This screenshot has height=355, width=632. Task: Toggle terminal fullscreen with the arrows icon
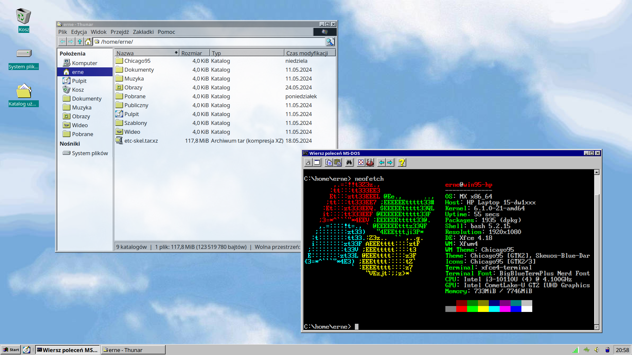tap(361, 162)
